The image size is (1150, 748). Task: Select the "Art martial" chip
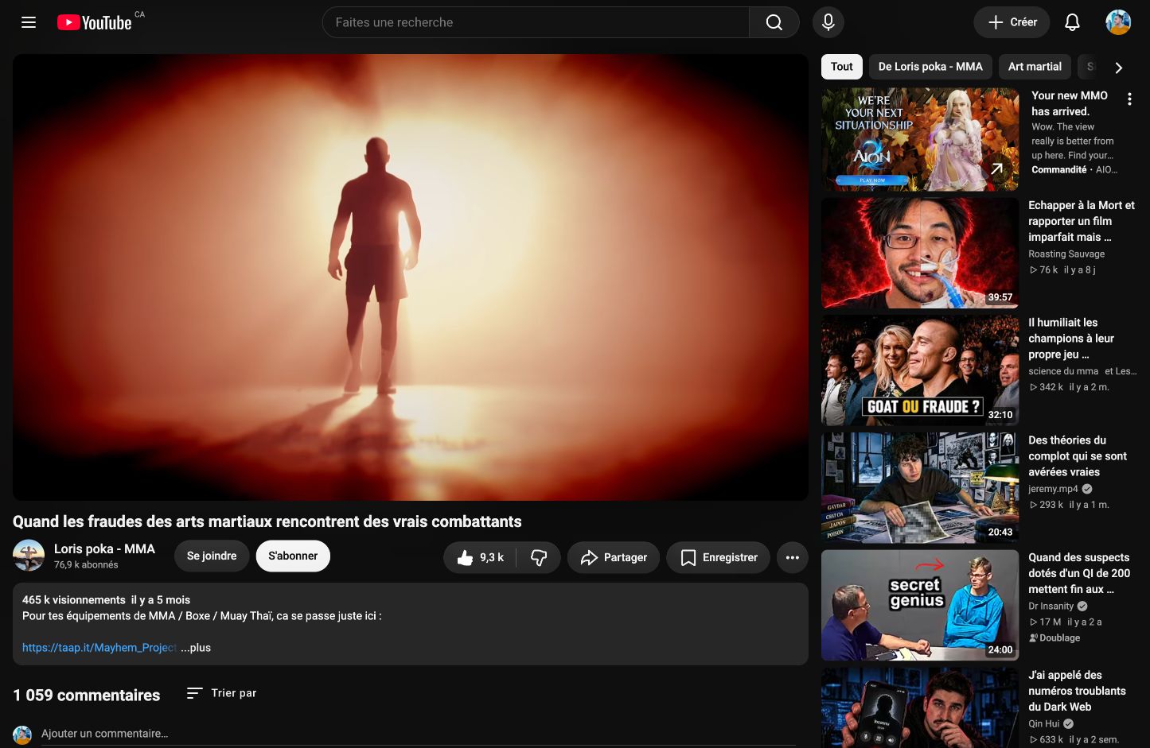(x=1035, y=67)
